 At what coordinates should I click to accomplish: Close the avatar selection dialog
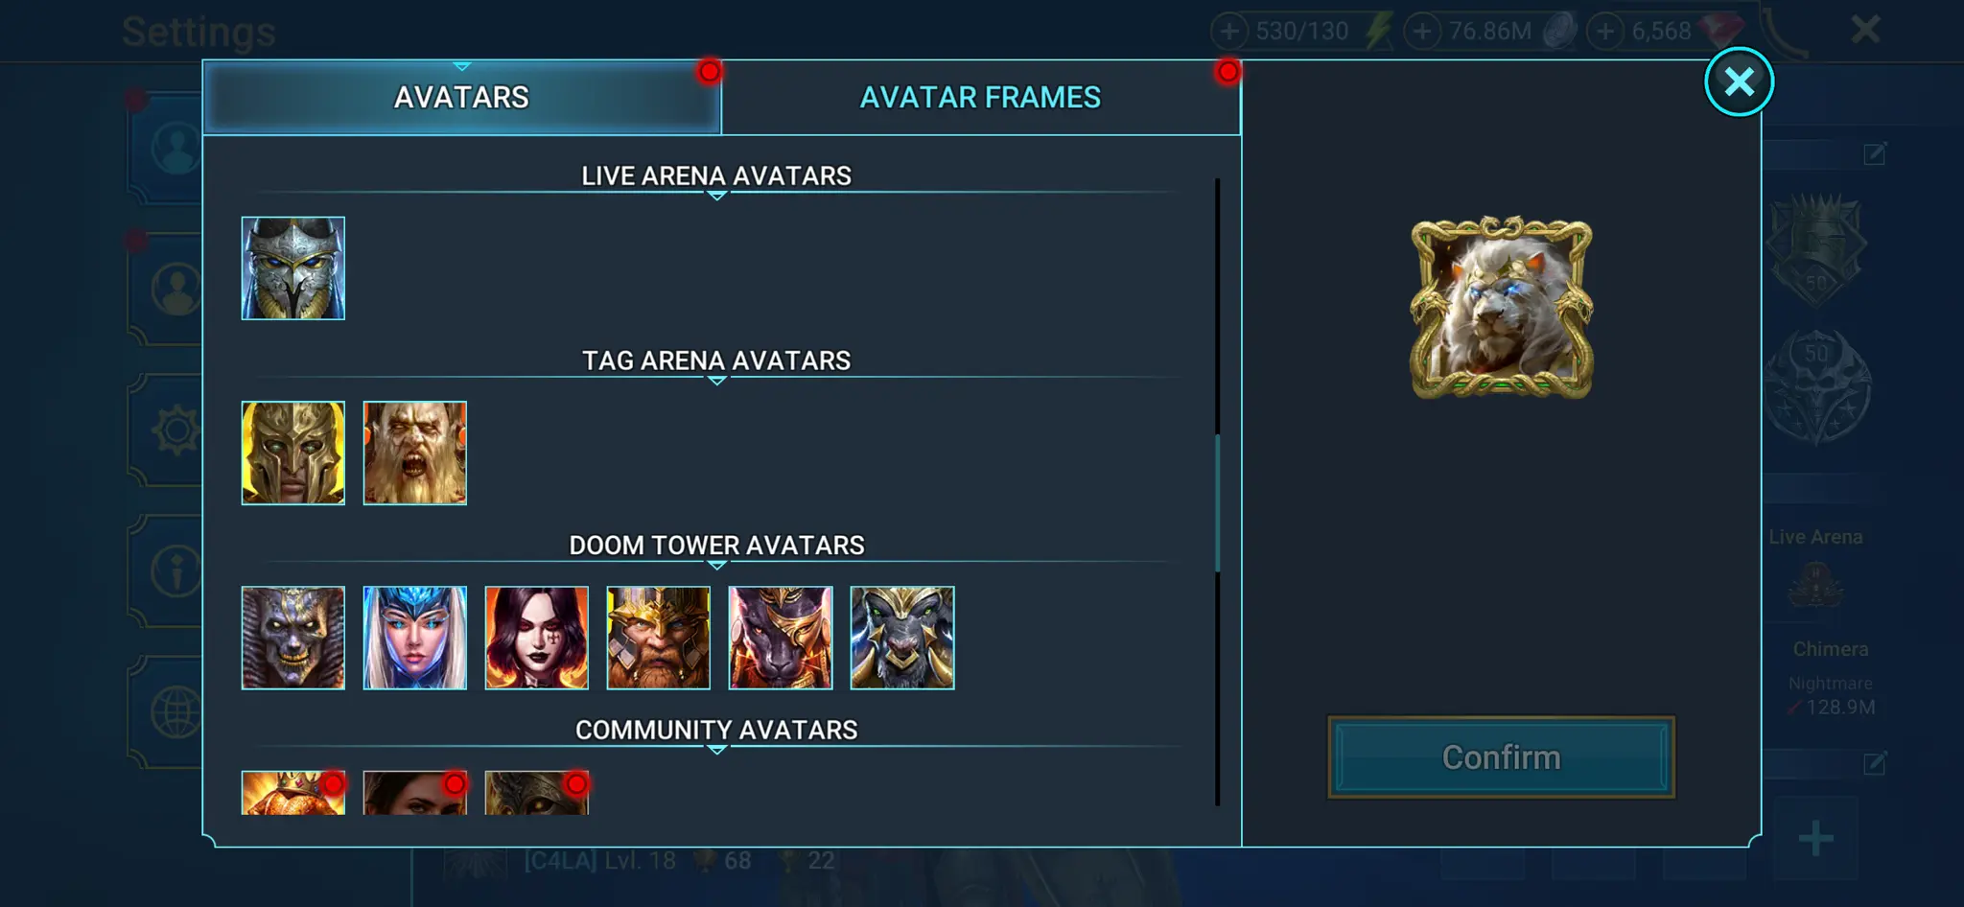point(1739,81)
